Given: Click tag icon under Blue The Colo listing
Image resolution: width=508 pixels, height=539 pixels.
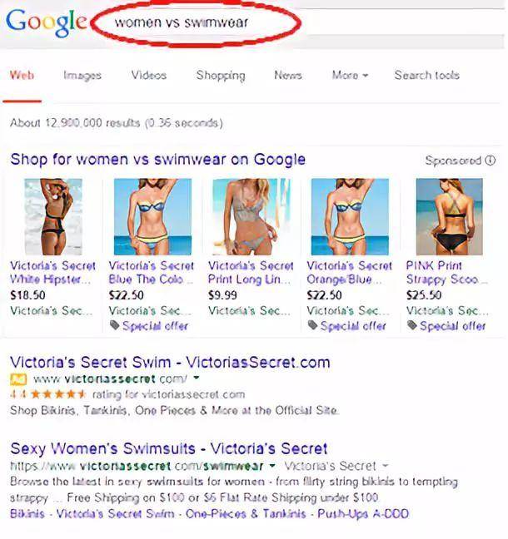Looking at the screenshot, I should coord(114,325).
